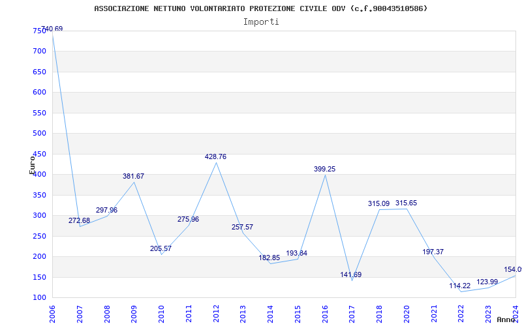Select the 141.69 data label
Image resolution: width=522 pixels, height=326 pixels.
point(350,275)
